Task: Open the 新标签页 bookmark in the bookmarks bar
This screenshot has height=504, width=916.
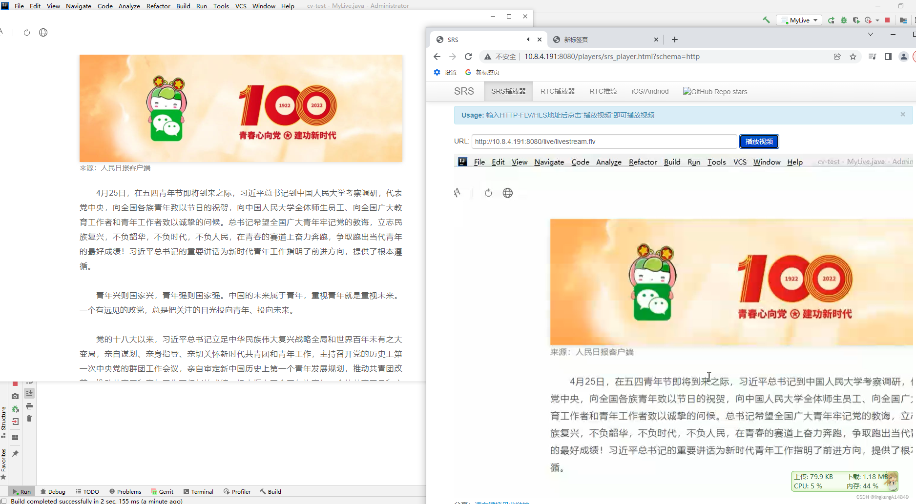Action: [x=482, y=72]
